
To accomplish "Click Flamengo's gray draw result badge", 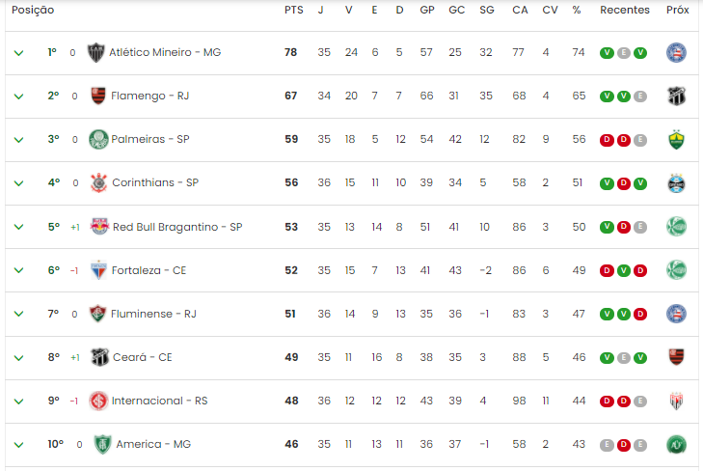I will pyautogui.click(x=640, y=97).
